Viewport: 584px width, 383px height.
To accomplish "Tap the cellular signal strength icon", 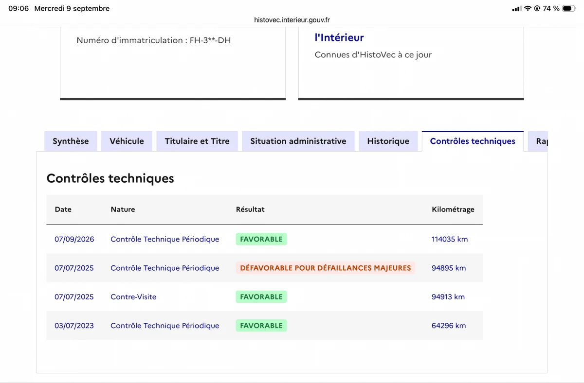I will tap(516, 9).
